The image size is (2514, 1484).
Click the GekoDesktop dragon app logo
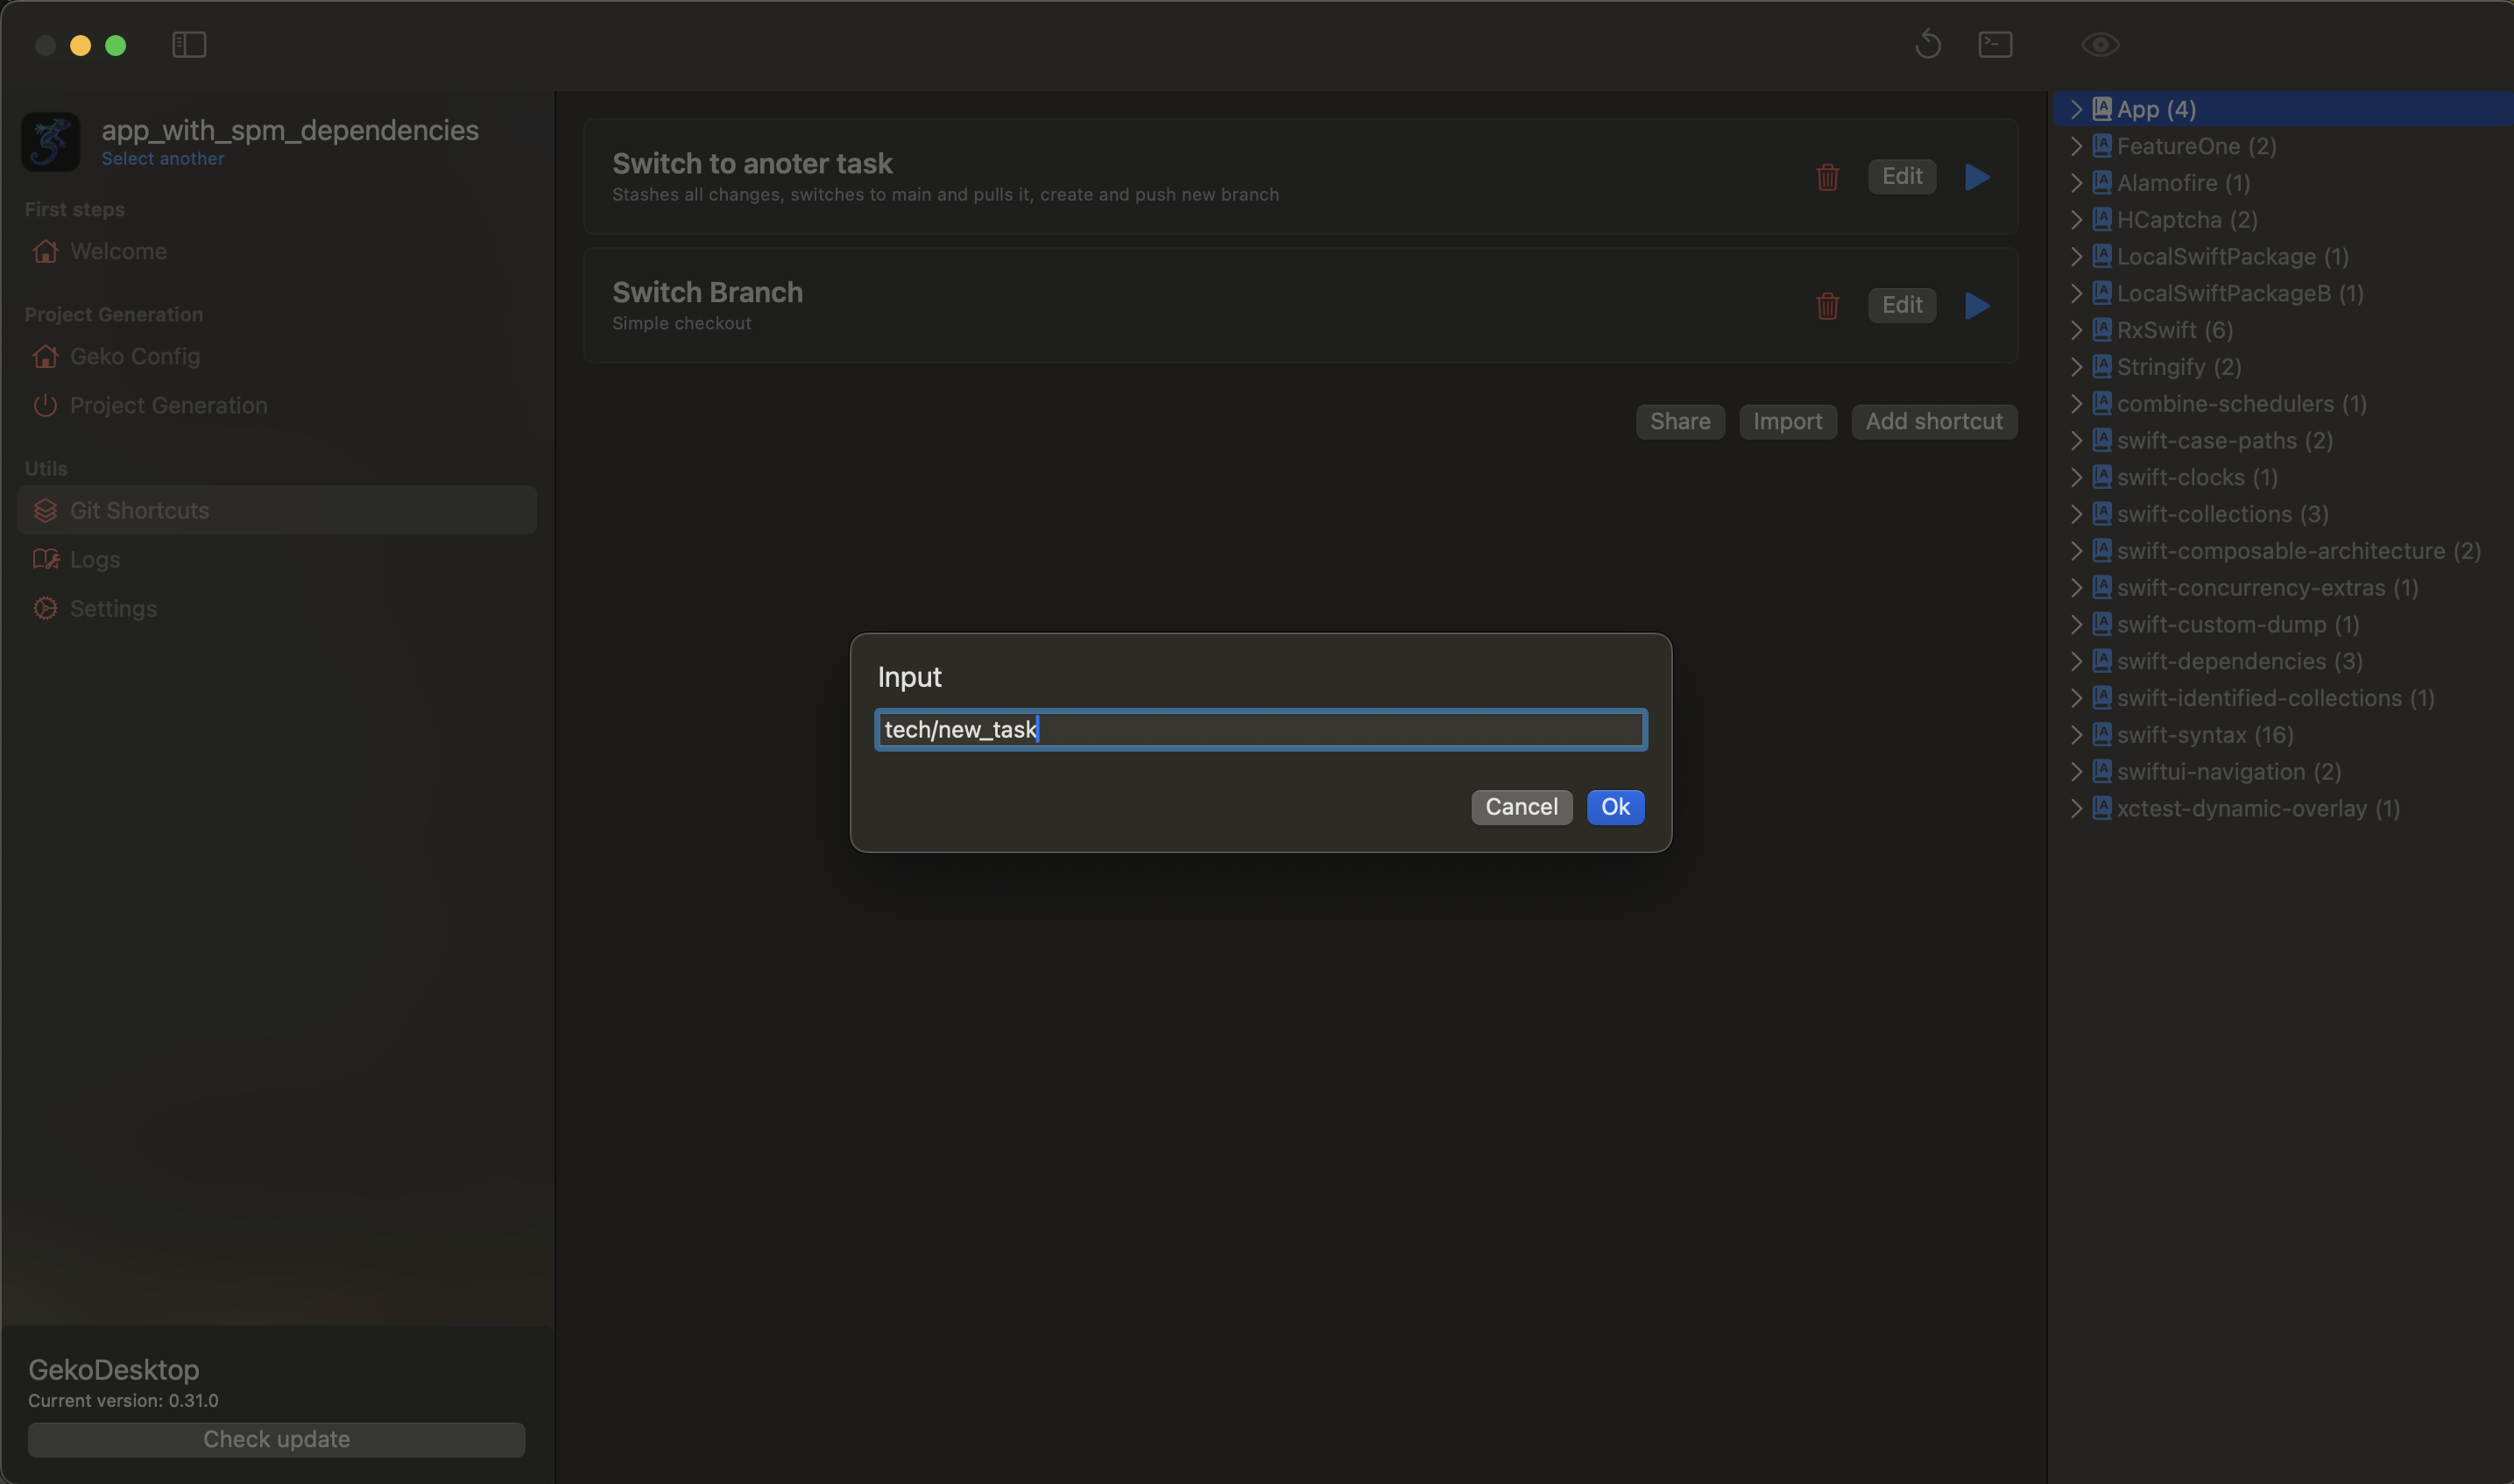[50, 141]
